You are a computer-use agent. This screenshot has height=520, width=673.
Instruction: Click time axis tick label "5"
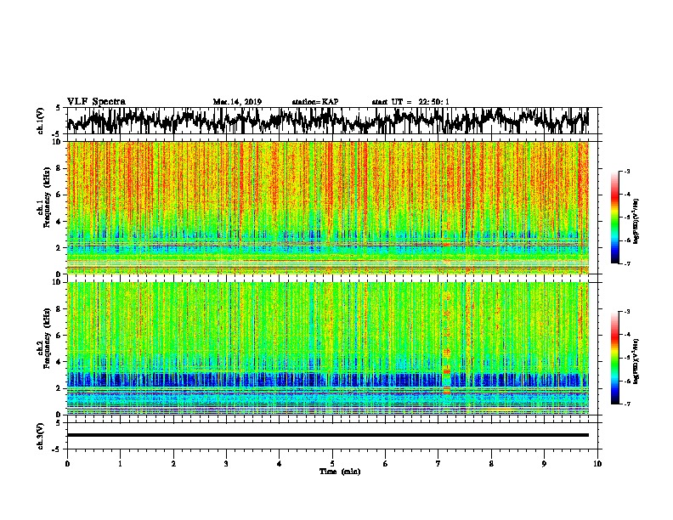point(332,464)
